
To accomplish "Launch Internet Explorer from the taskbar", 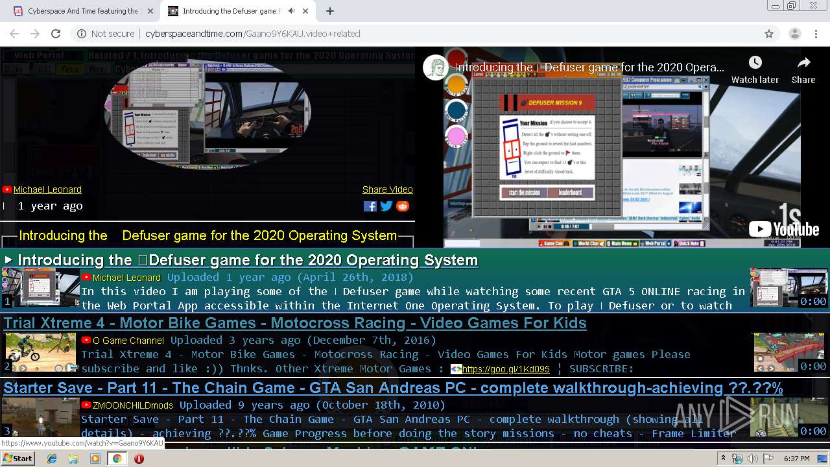I will pyautogui.click(x=52, y=459).
